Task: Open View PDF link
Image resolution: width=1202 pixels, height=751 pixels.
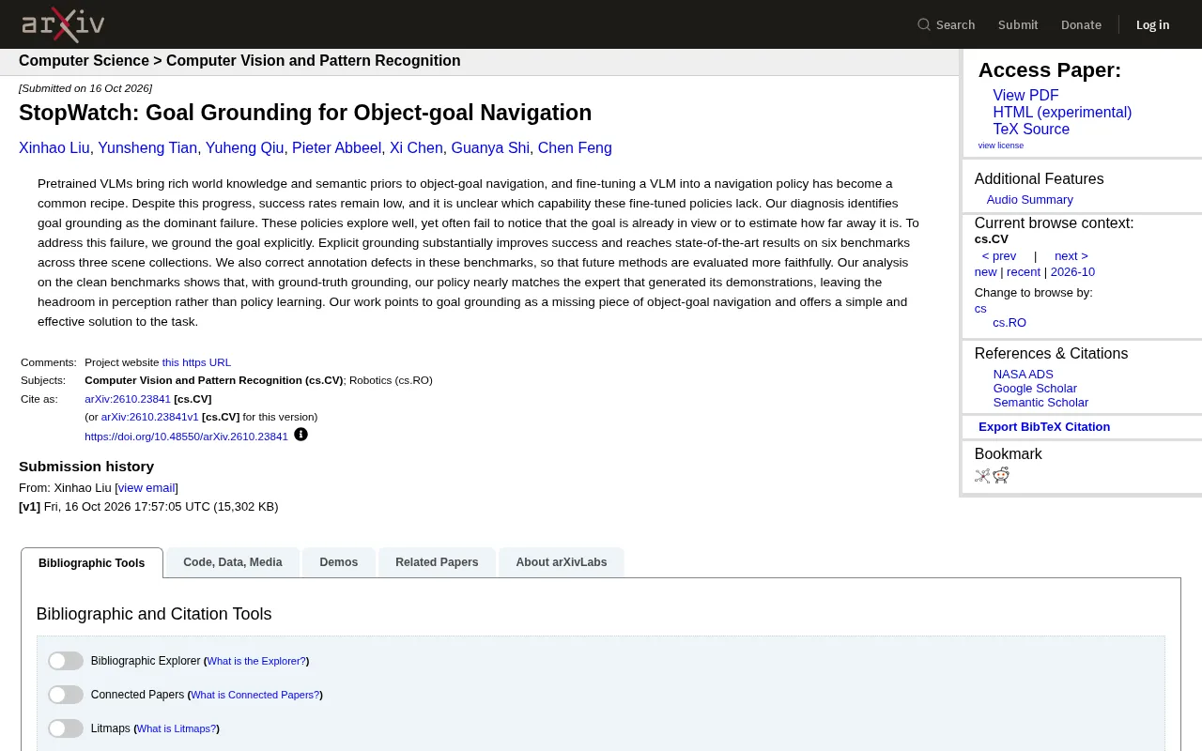Action: coord(1025,96)
